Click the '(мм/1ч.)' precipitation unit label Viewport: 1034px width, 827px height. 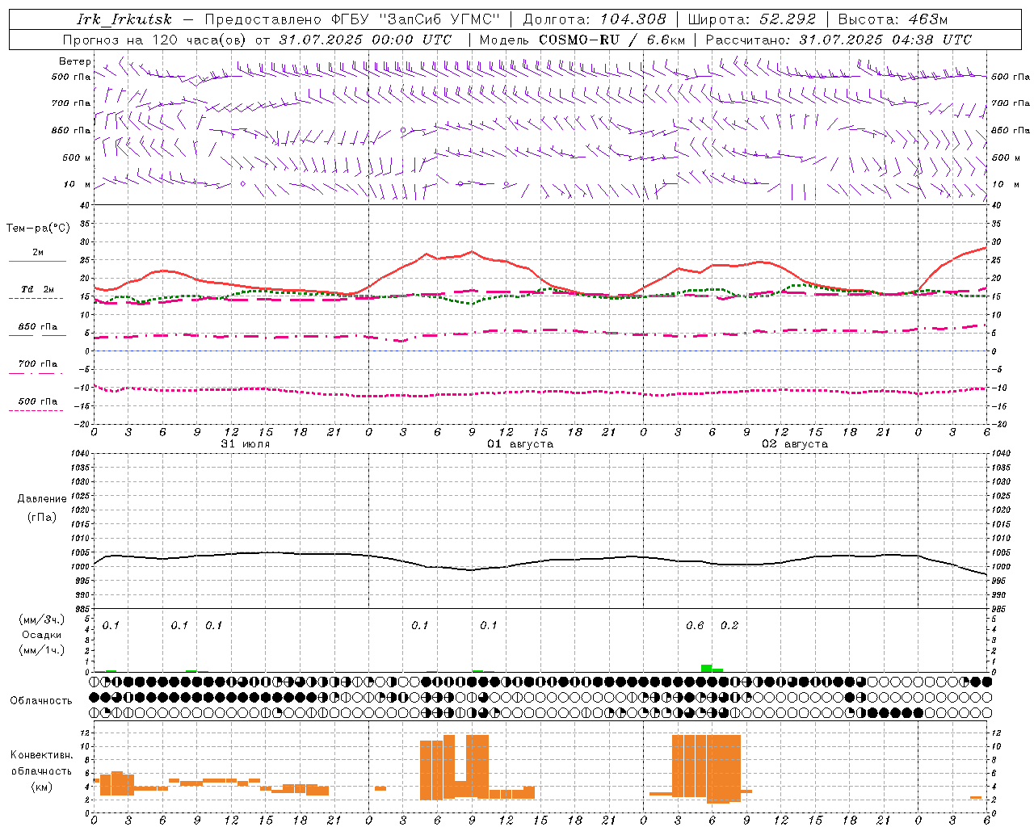(41, 650)
